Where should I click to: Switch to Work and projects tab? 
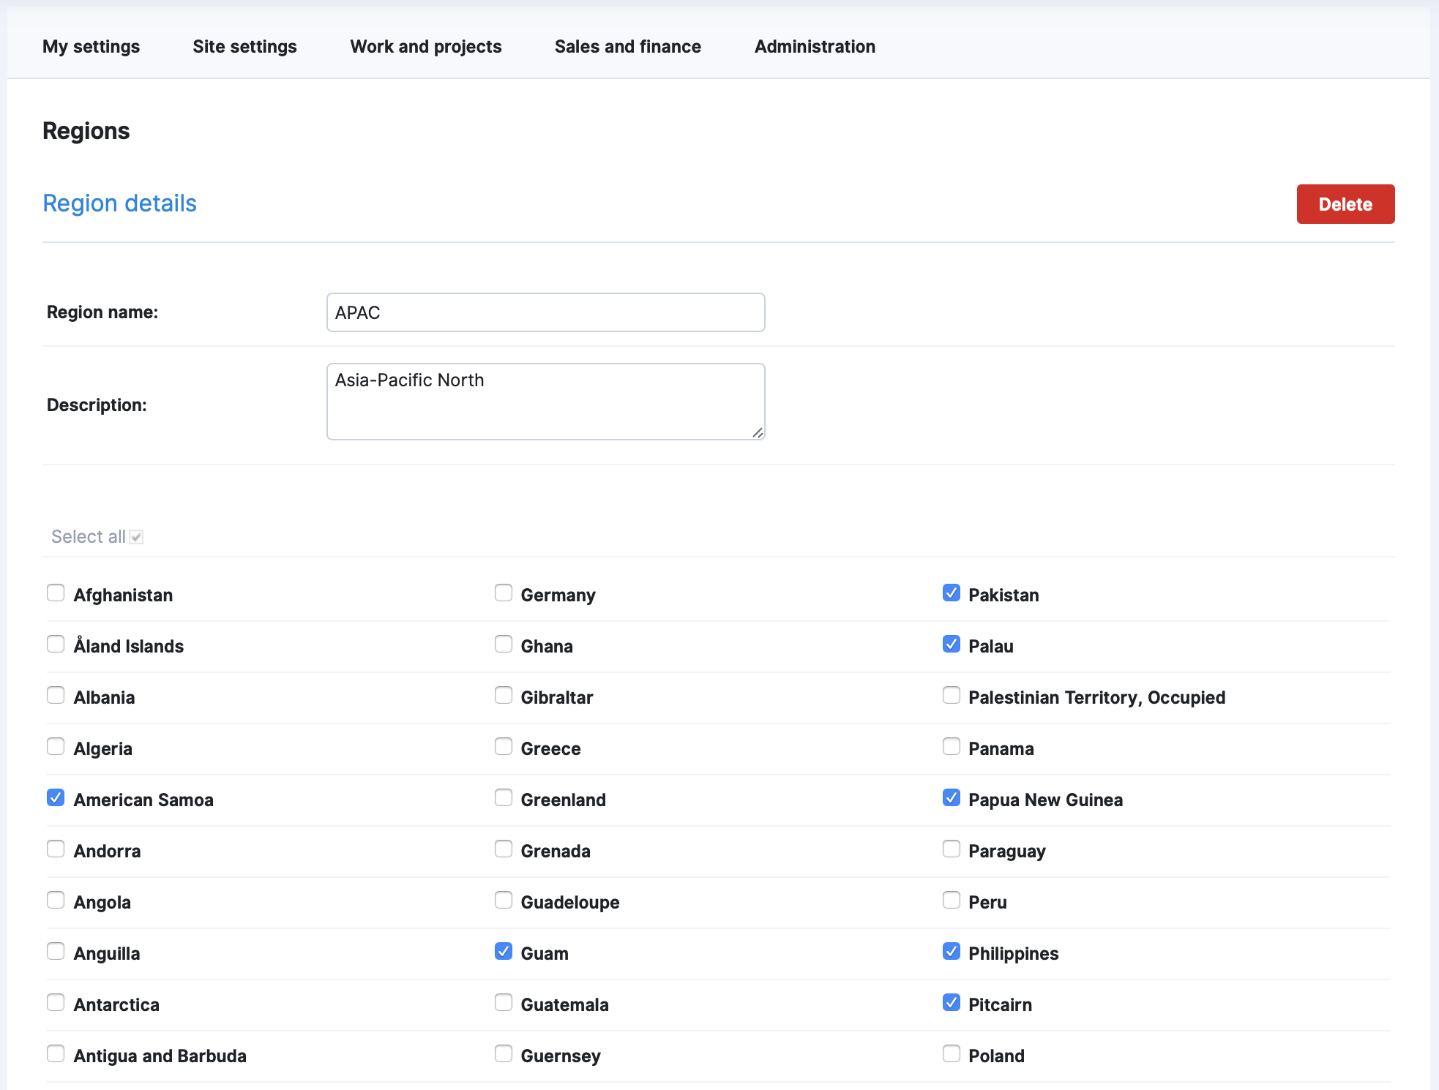(426, 46)
